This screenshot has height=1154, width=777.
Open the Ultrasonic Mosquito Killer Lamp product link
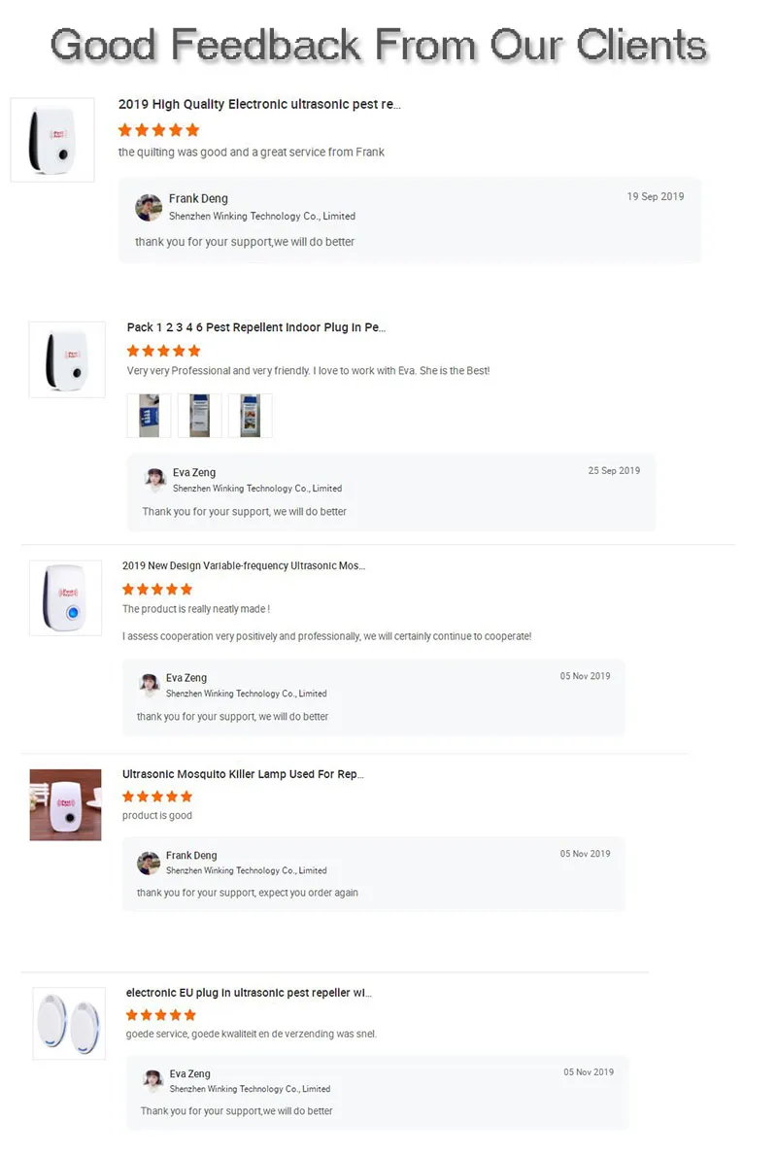(243, 774)
